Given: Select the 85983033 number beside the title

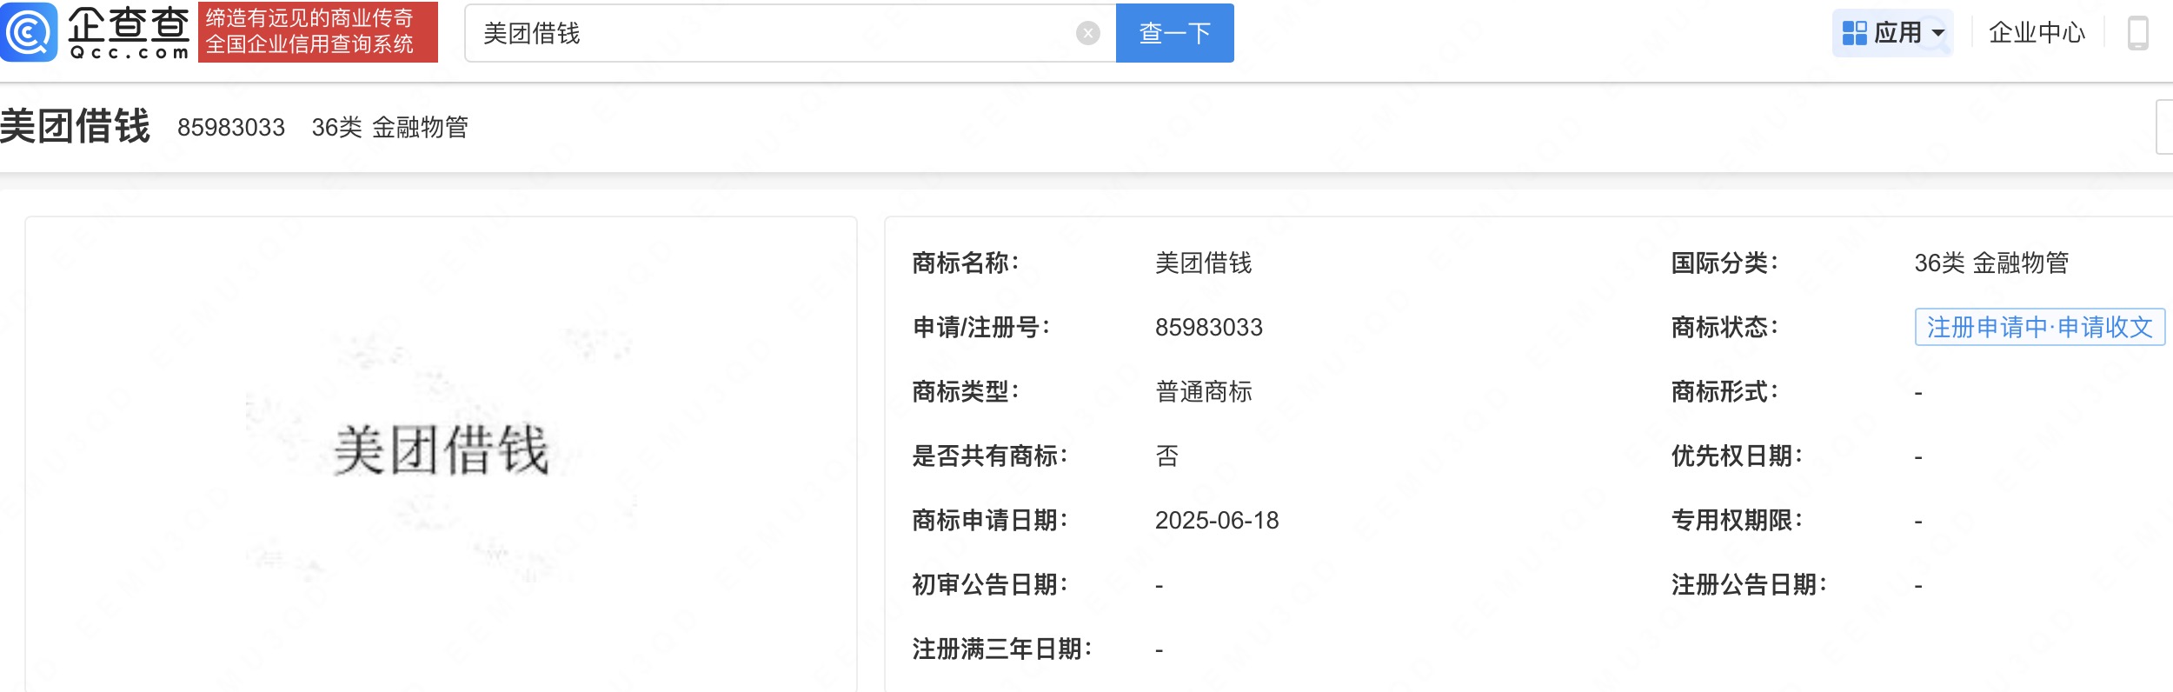Looking at the screenshot, I should click(231, 128).
